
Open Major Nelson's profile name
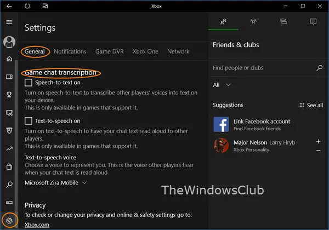coord(251,142)
